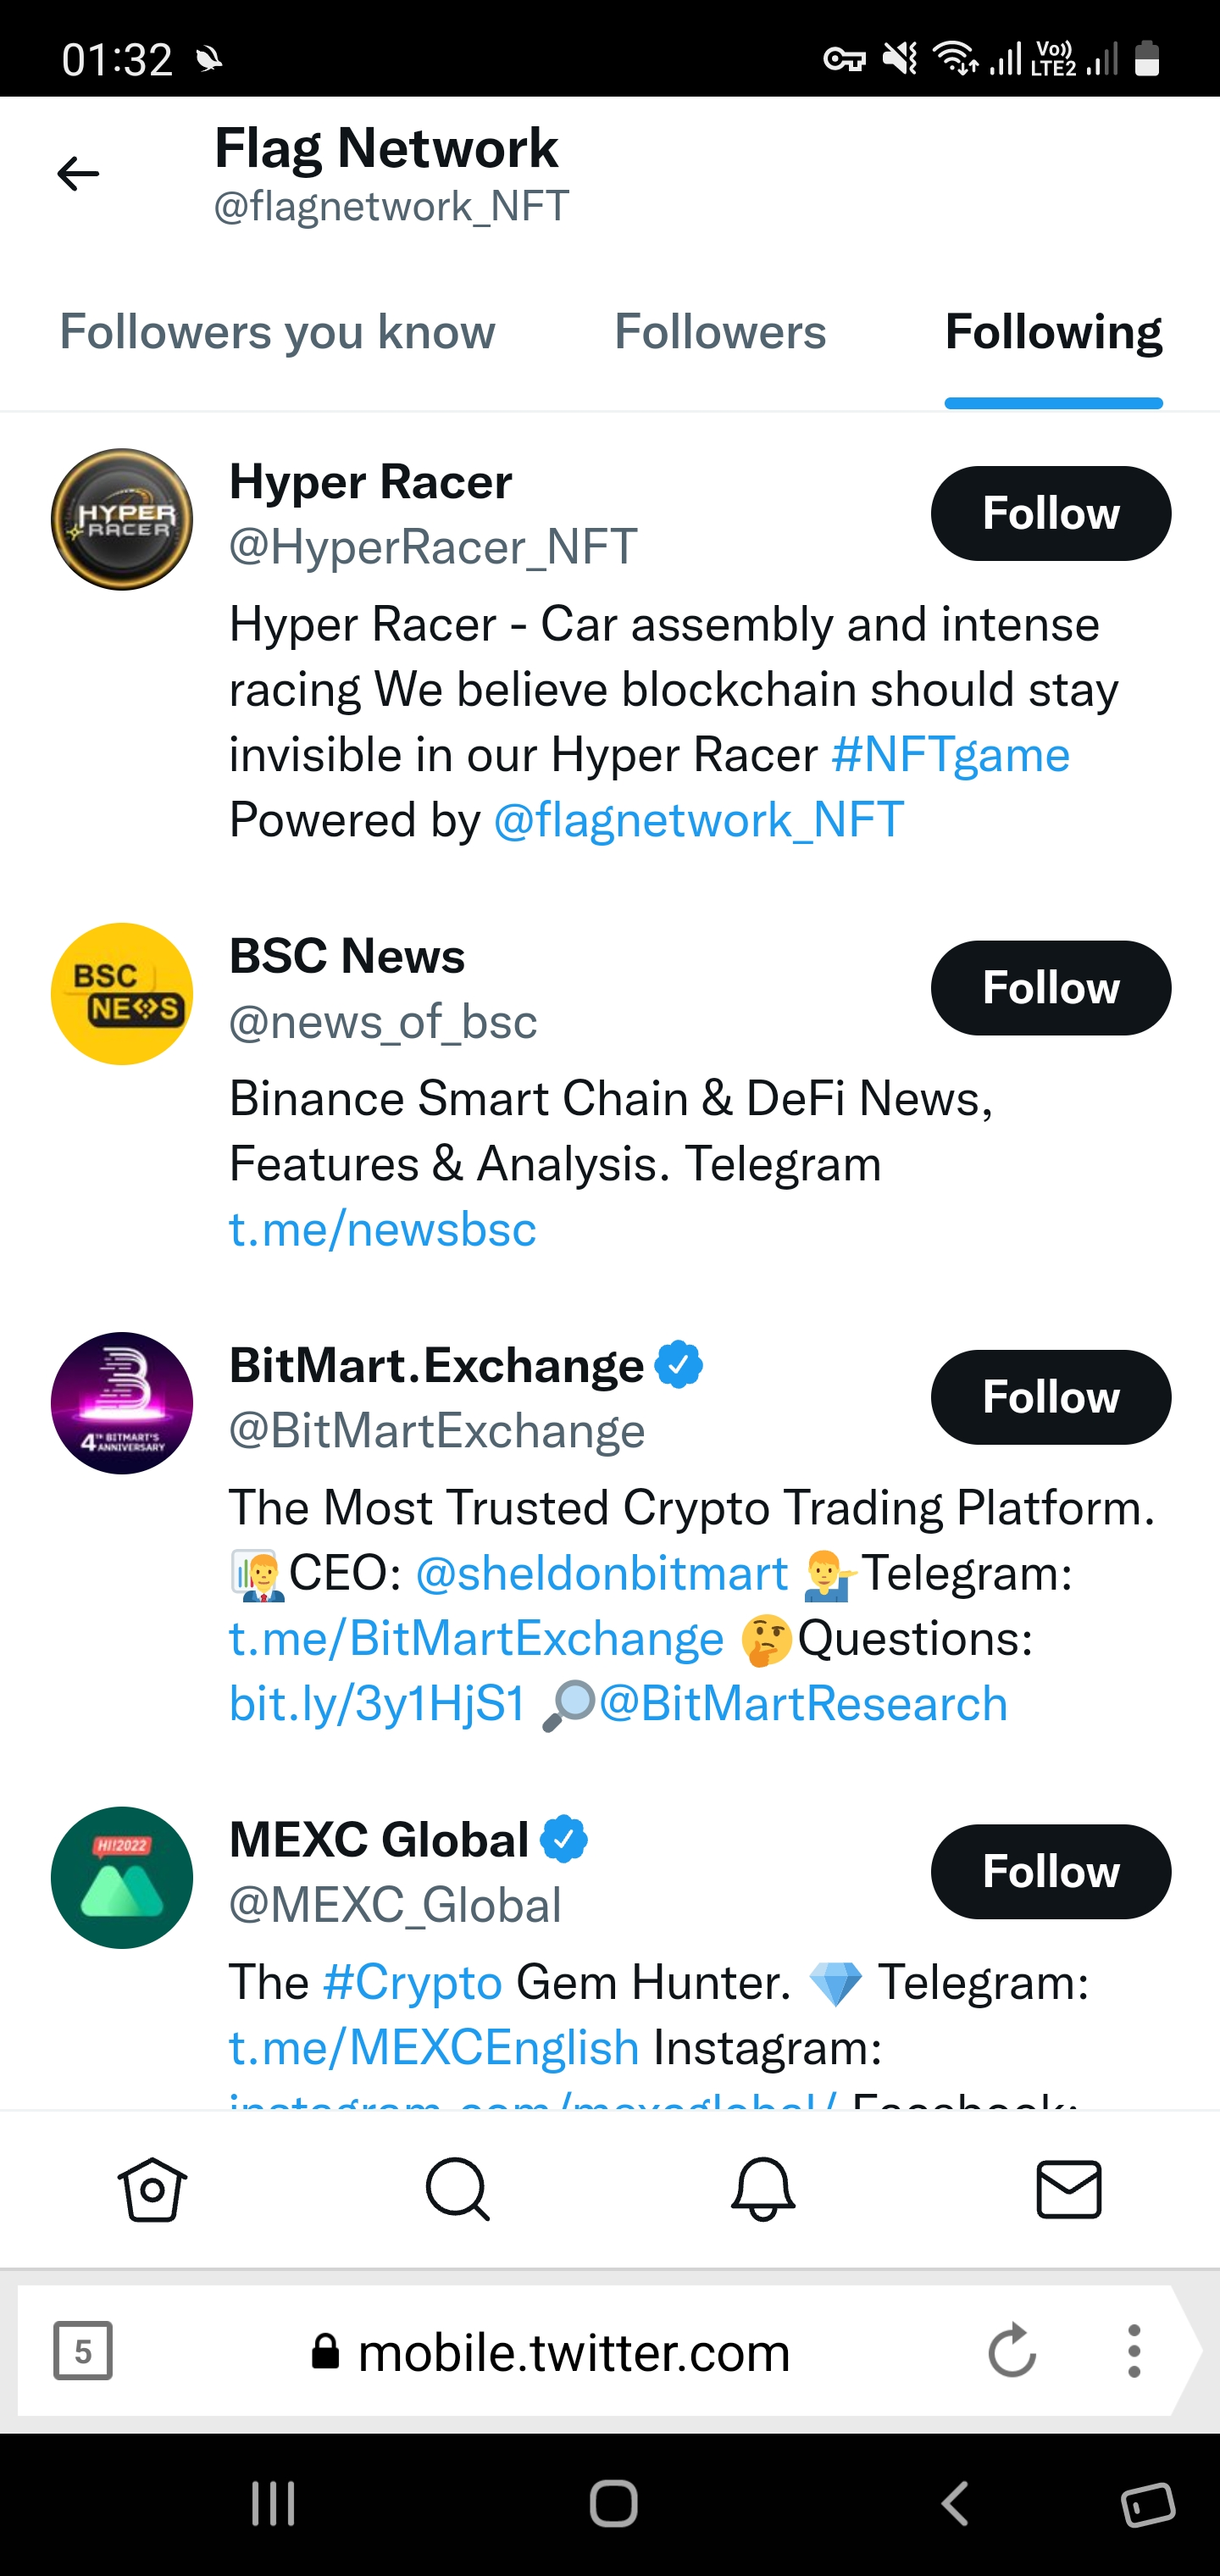
Task: Open the Search magnifier icon
Action: coord(457,2189)
